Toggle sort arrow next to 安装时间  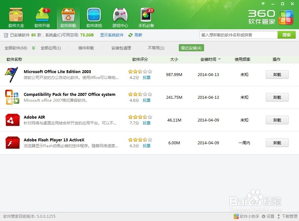[219, 59]
